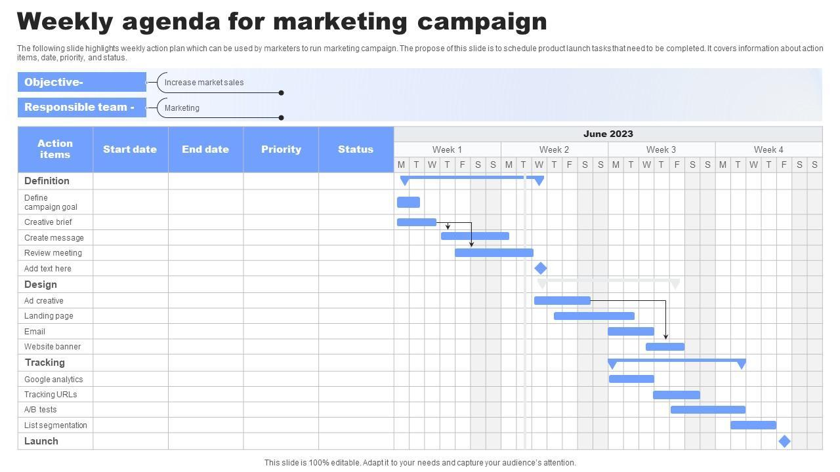Viewport: 840px width, 472px height.
Task: Select the Status column header
Action: (x=356, y=149)
